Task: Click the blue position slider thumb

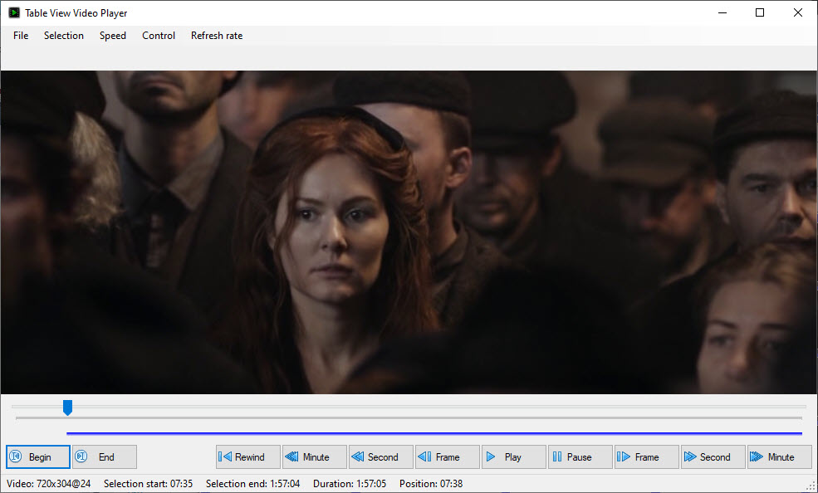Action: pos(67,408)
